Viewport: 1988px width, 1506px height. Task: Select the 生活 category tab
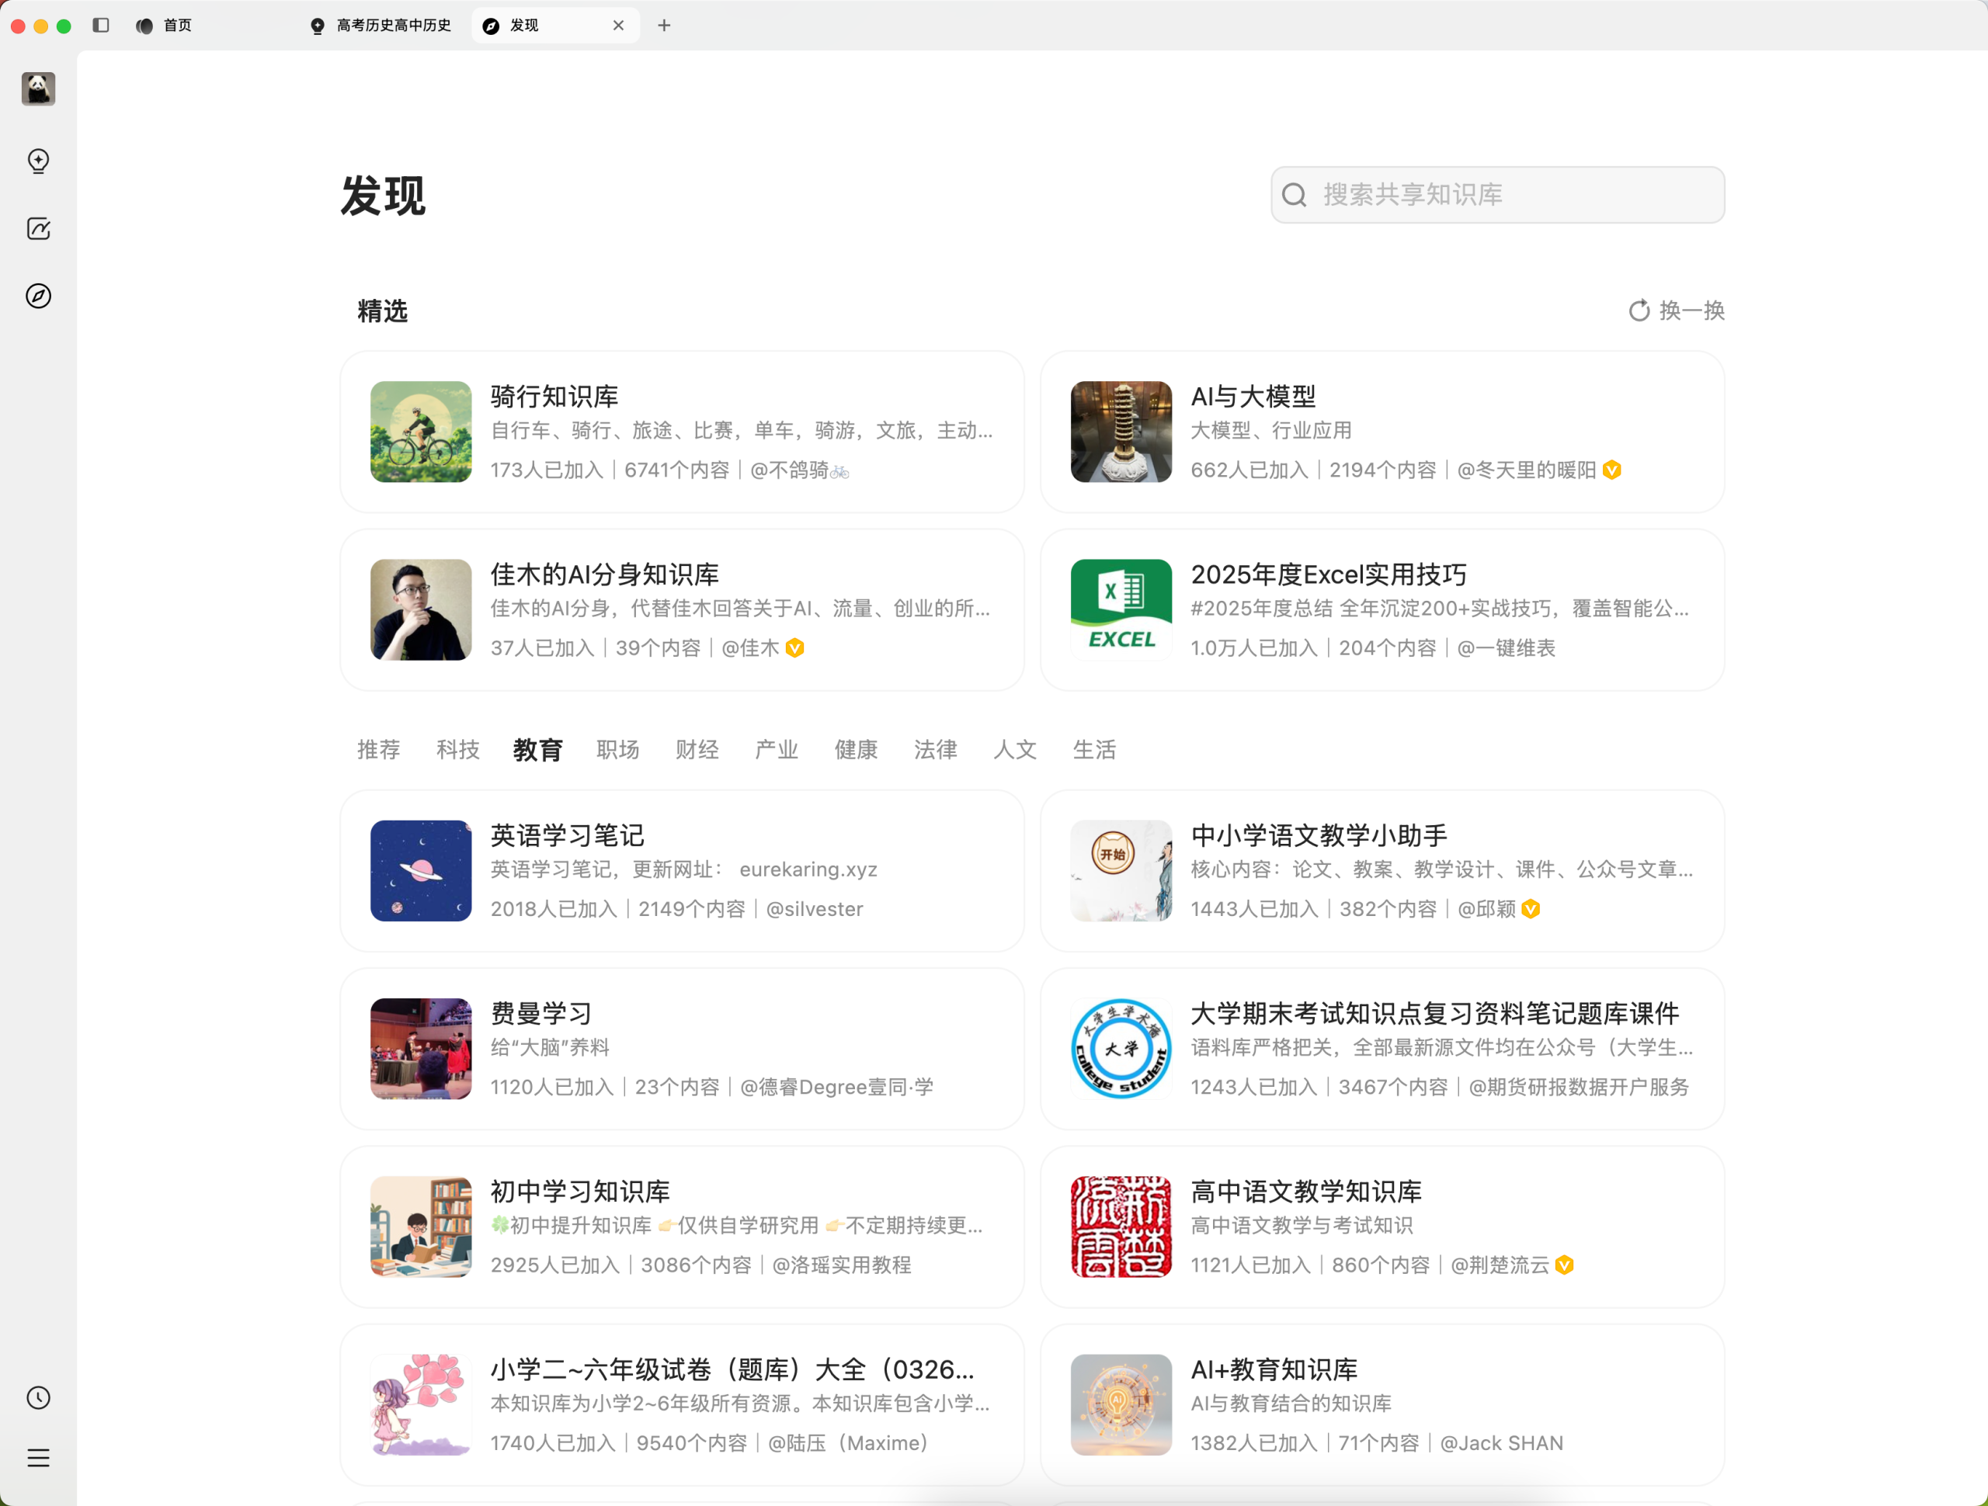pyautogui.click(x=1095, y=749)
